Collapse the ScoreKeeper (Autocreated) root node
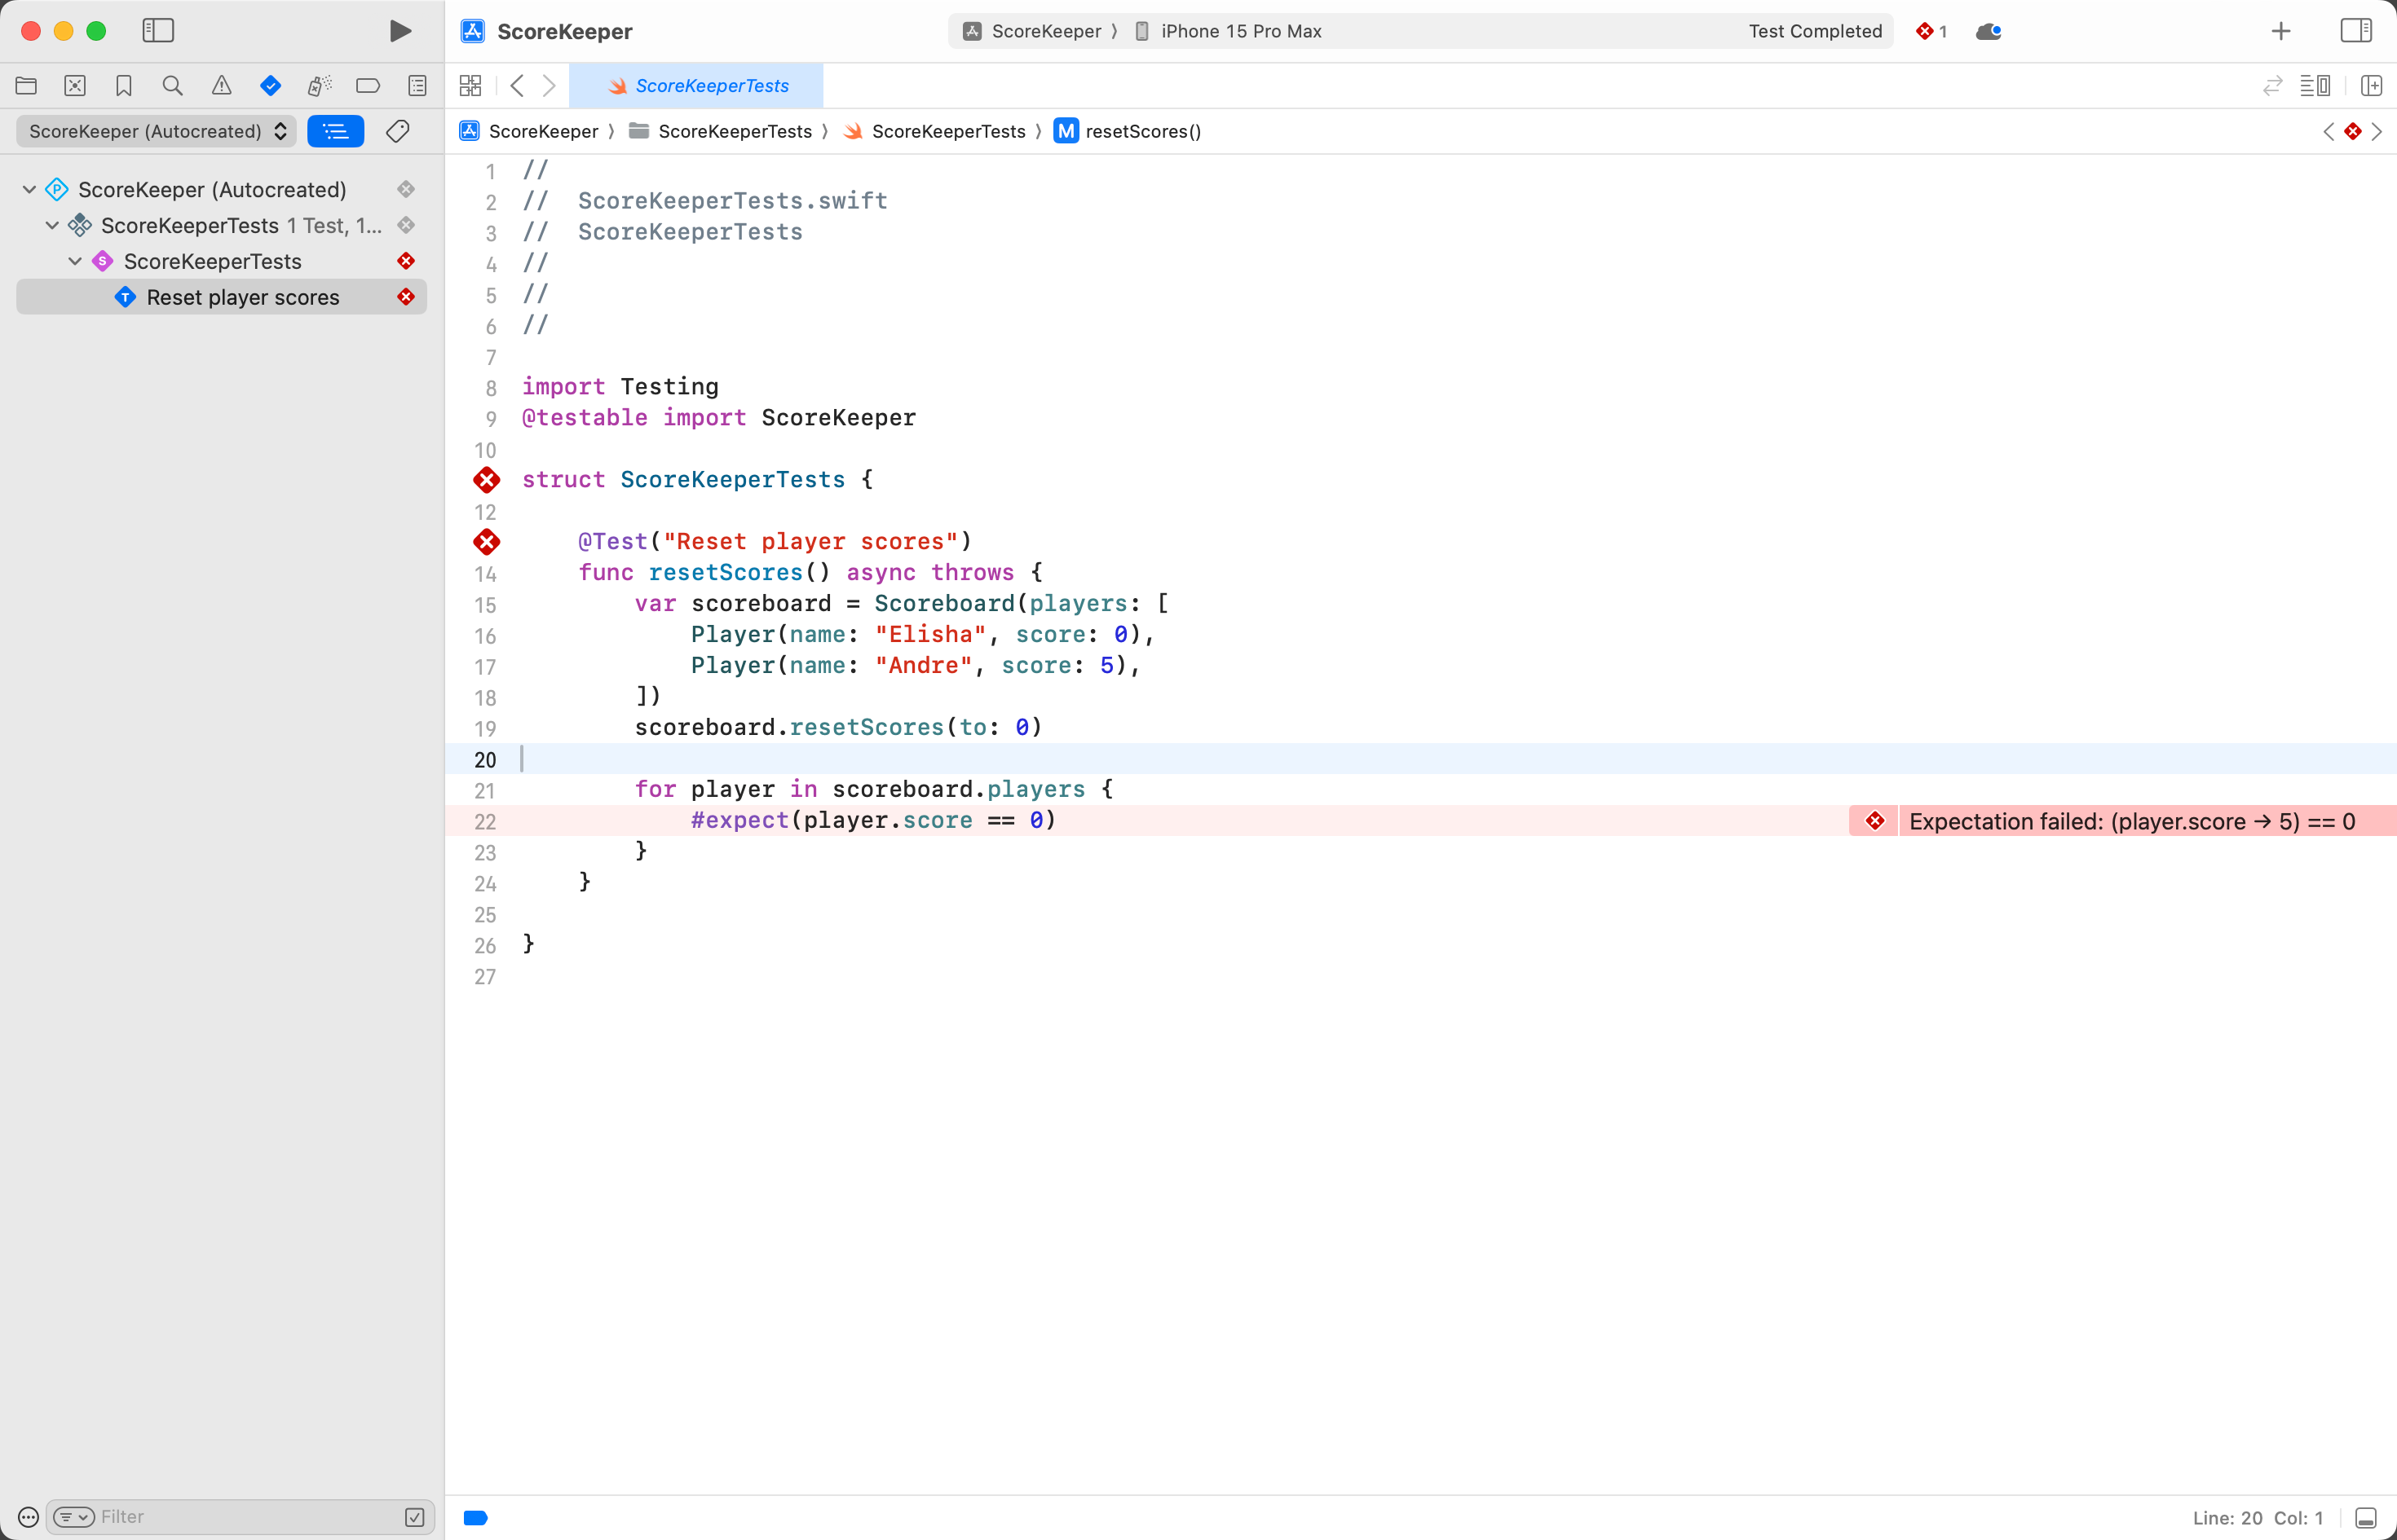The width and height of the screenshot is (2397, 1540). [29, 189]
